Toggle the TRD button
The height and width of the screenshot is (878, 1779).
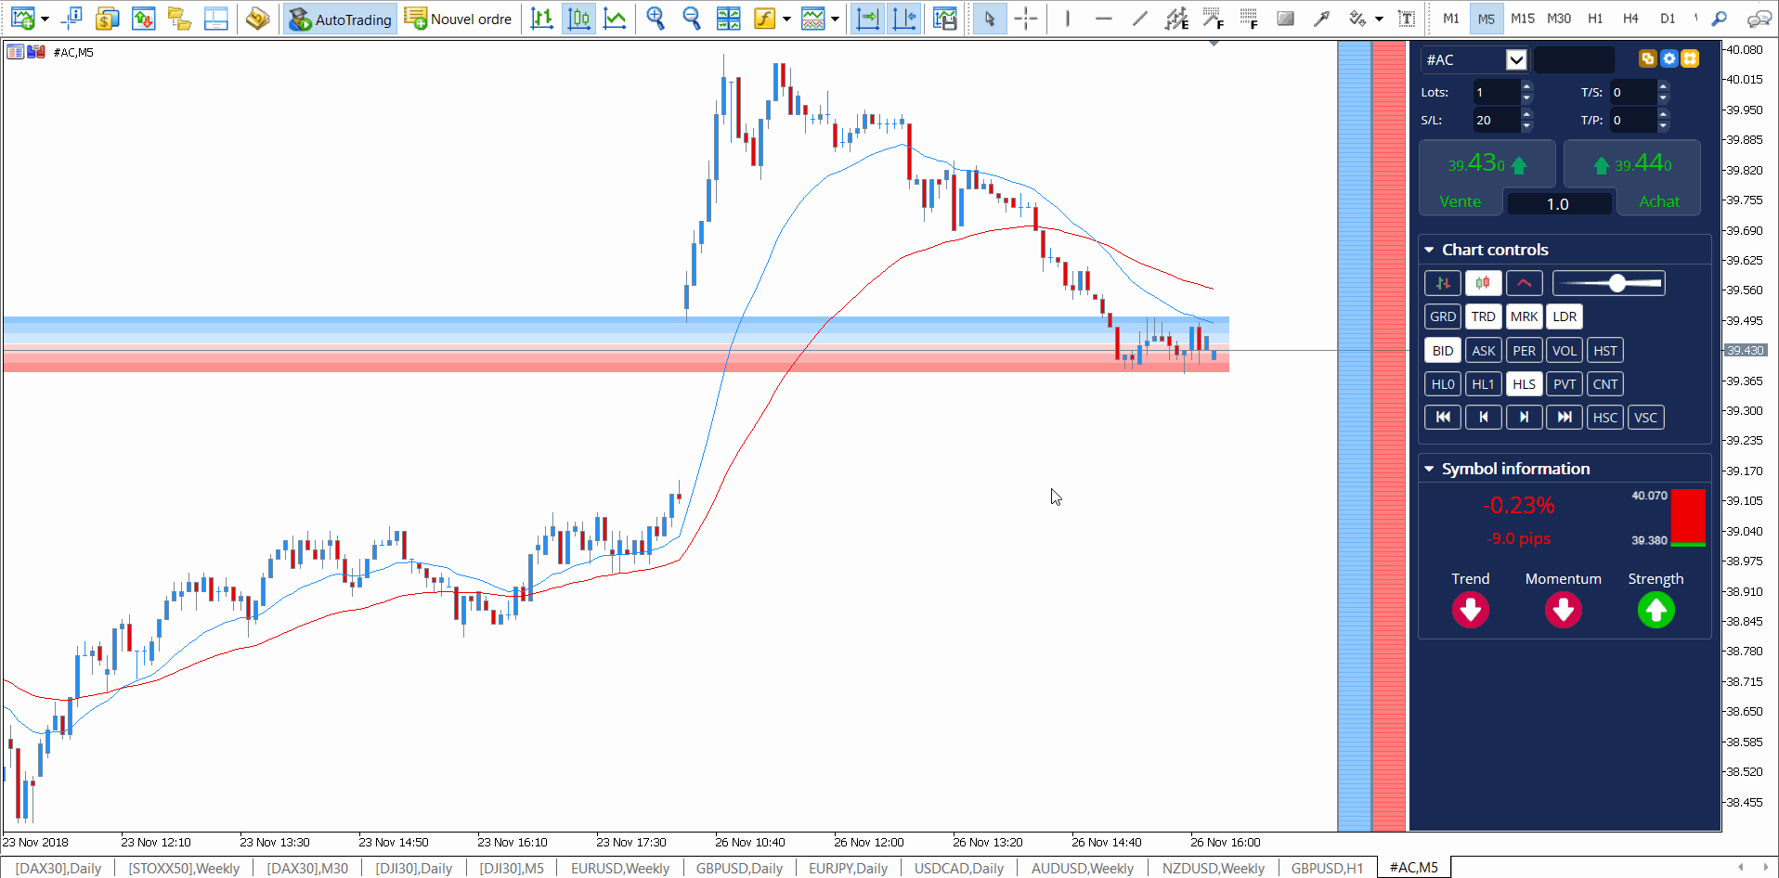(1484, 316)
